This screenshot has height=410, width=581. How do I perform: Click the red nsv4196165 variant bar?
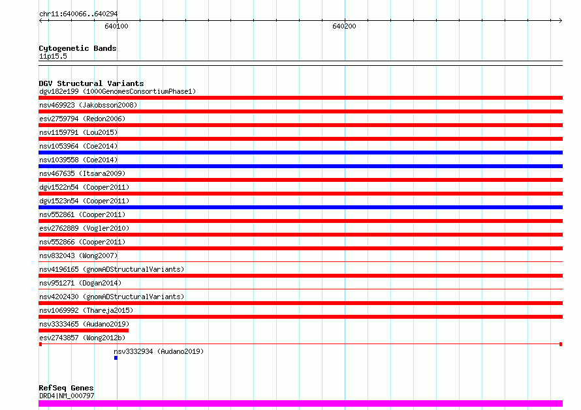300,276
